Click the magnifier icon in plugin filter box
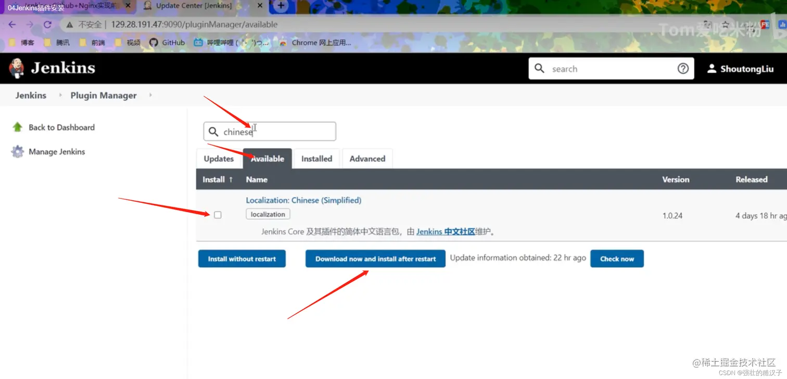The width and height of the screenshot is (787, 379). click(213, 132)
